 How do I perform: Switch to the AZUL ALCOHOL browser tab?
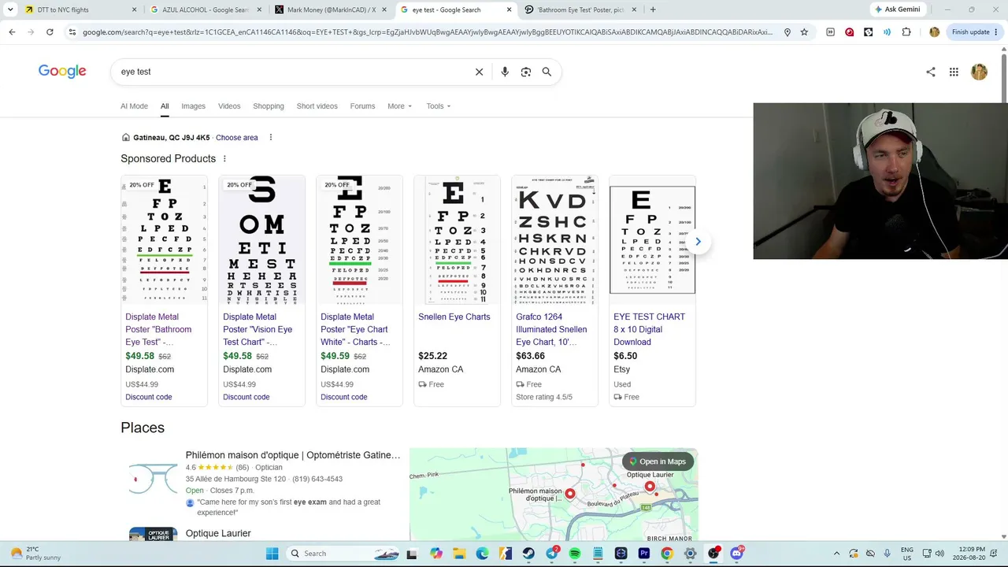tap(205, 9)
